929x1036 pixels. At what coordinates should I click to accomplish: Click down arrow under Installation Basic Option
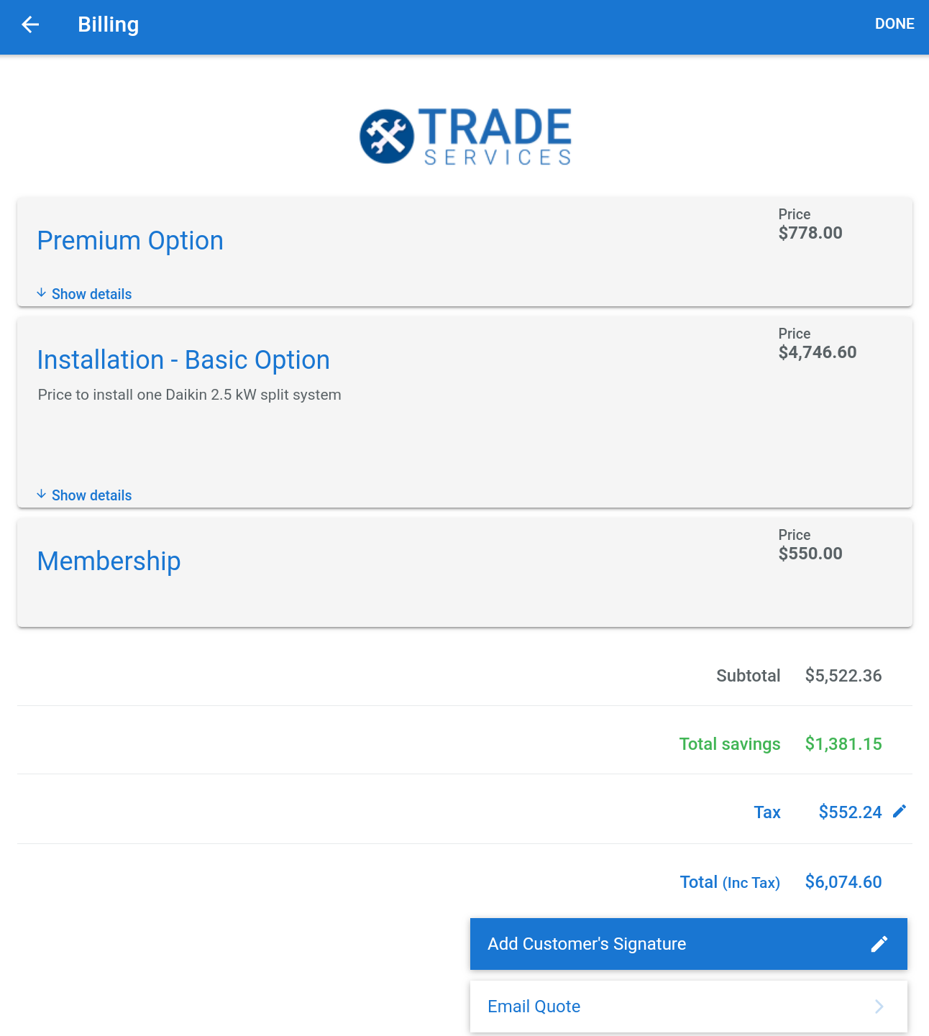42,495
